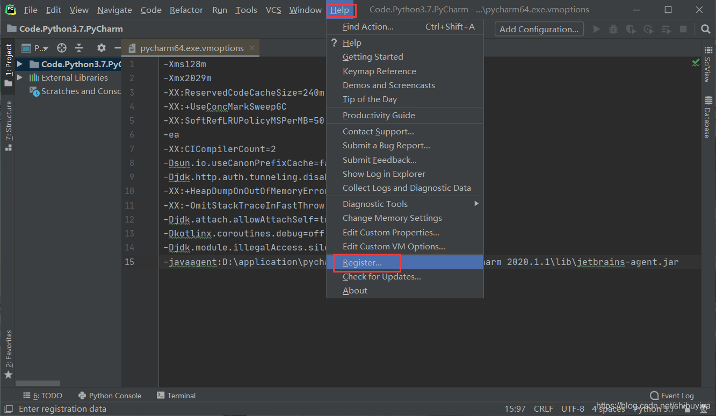Click the Run Anything list-play icon
This screenshot has height=416, width=716.
(x=666, y=29)
